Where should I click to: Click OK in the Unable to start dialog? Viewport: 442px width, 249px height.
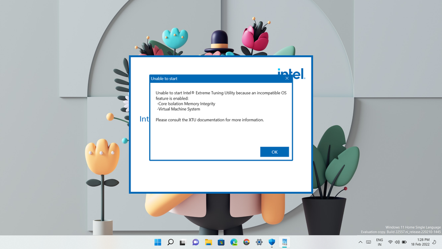(274, 152)
